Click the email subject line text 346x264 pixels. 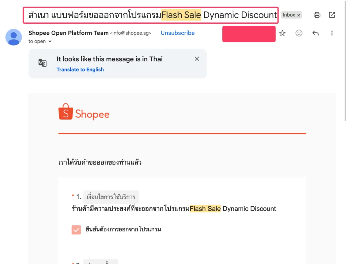point(152,15)
